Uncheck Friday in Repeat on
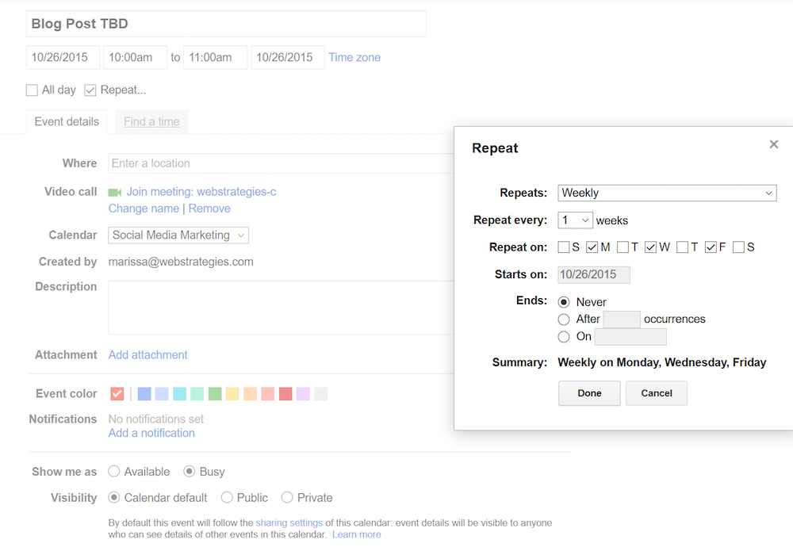This screenshot has height=551, width=793. [711, 247]
